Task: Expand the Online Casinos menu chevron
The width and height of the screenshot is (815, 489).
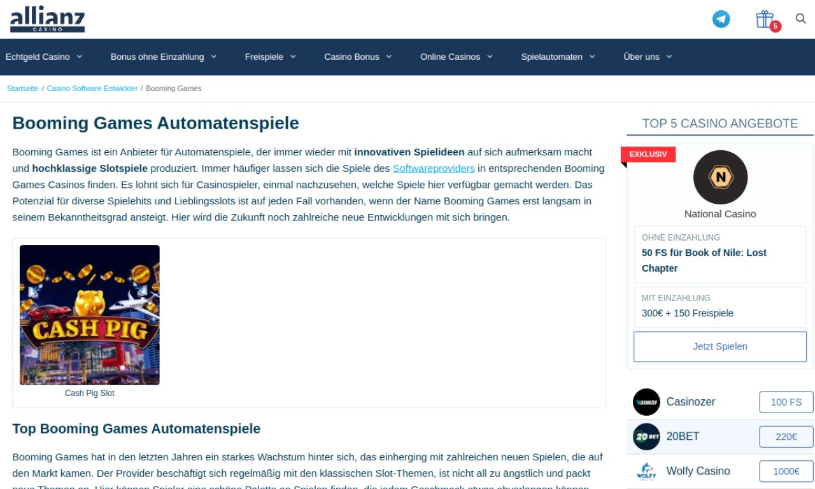Action: click(490, 57)
